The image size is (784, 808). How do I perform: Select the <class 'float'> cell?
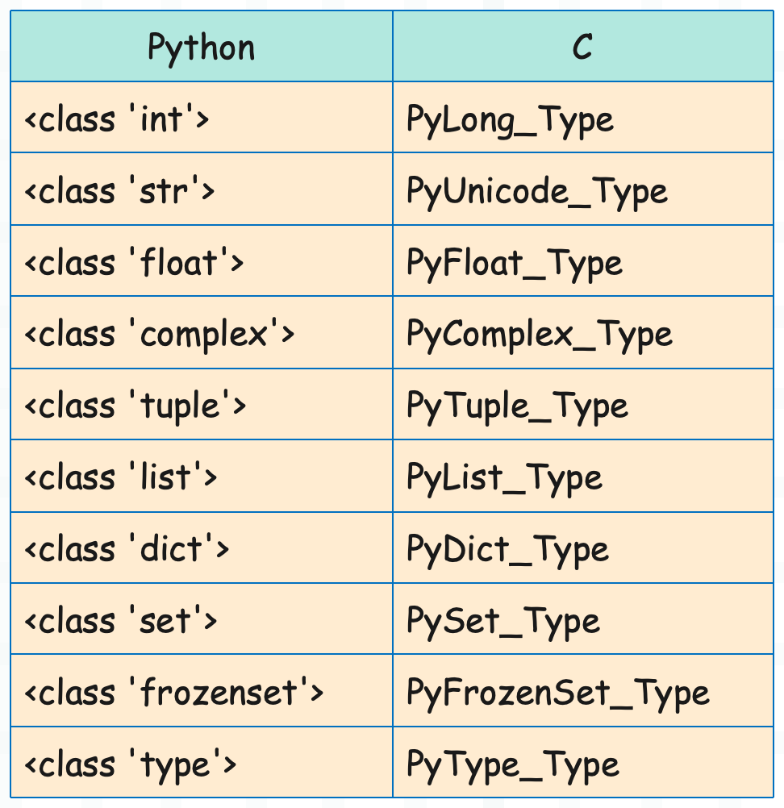202,260
